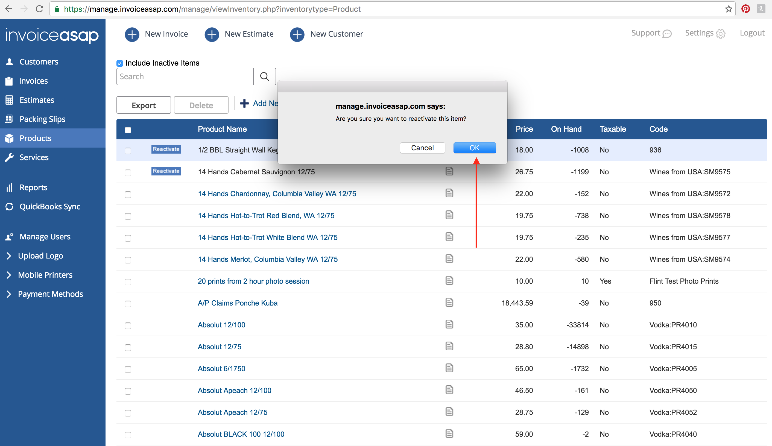This screenshot has width=772, height=446.
Task: Uncheck Include Inactive Items checkbox
Action: [x=120, y=63]
